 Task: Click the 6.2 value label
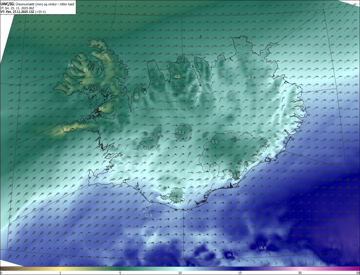tap(251, 77)
